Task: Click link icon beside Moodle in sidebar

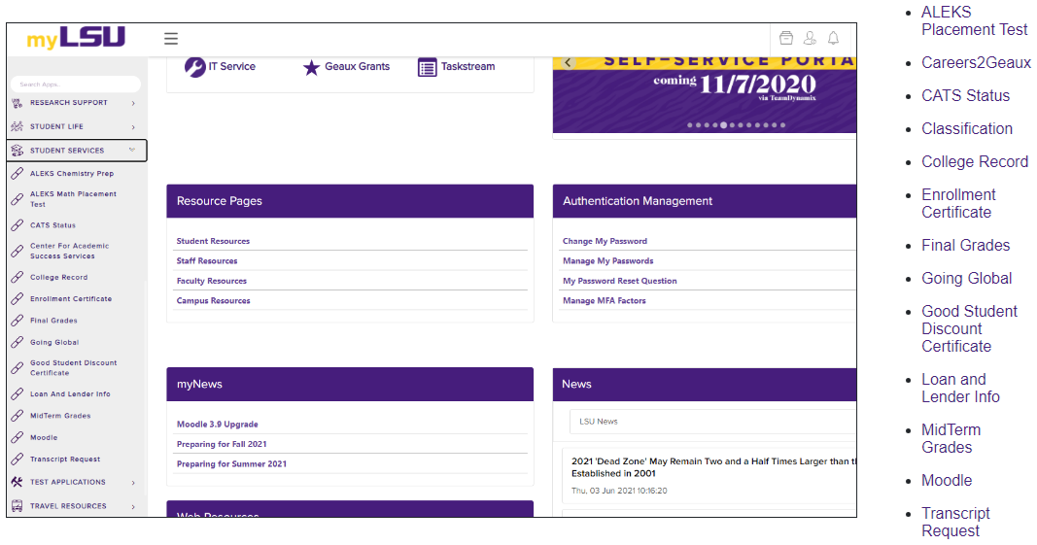Action: tap(17, 437)
